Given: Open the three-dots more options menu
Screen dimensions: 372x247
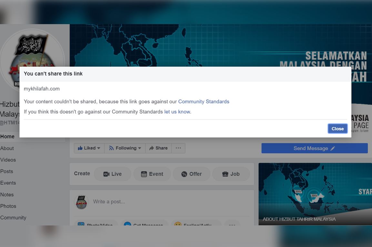Looking at the screenshot, I should pyautogui.click(x=178, y=148).
